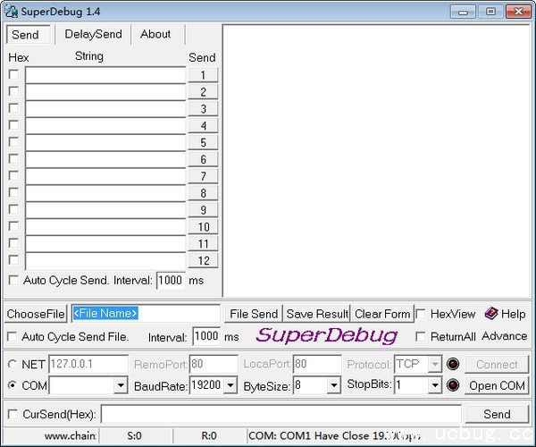Tick the Hex checkbox for string row 12
536x447 pixels.
tap(13, 260)
